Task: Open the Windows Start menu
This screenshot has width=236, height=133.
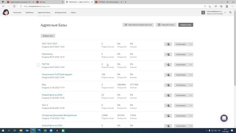Action: coord(3,130)
